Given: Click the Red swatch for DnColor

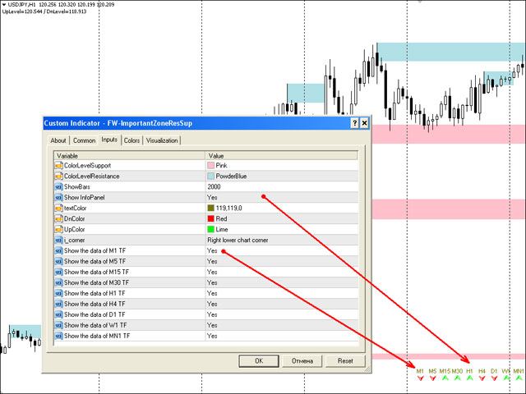Looking at the screenshot, I should pos(210,219).
